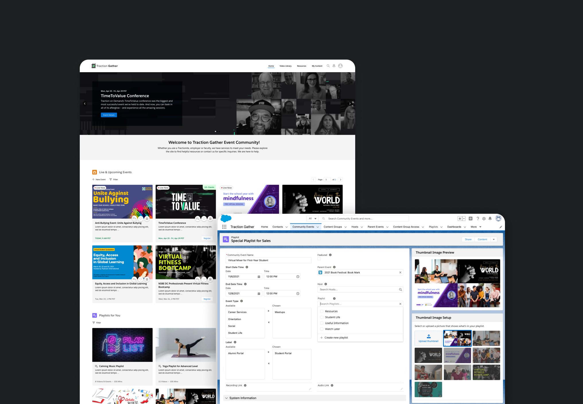583x404 pixels.
Task: Click the pencil edit navigation icon
Action: click(x=501, y=227)
